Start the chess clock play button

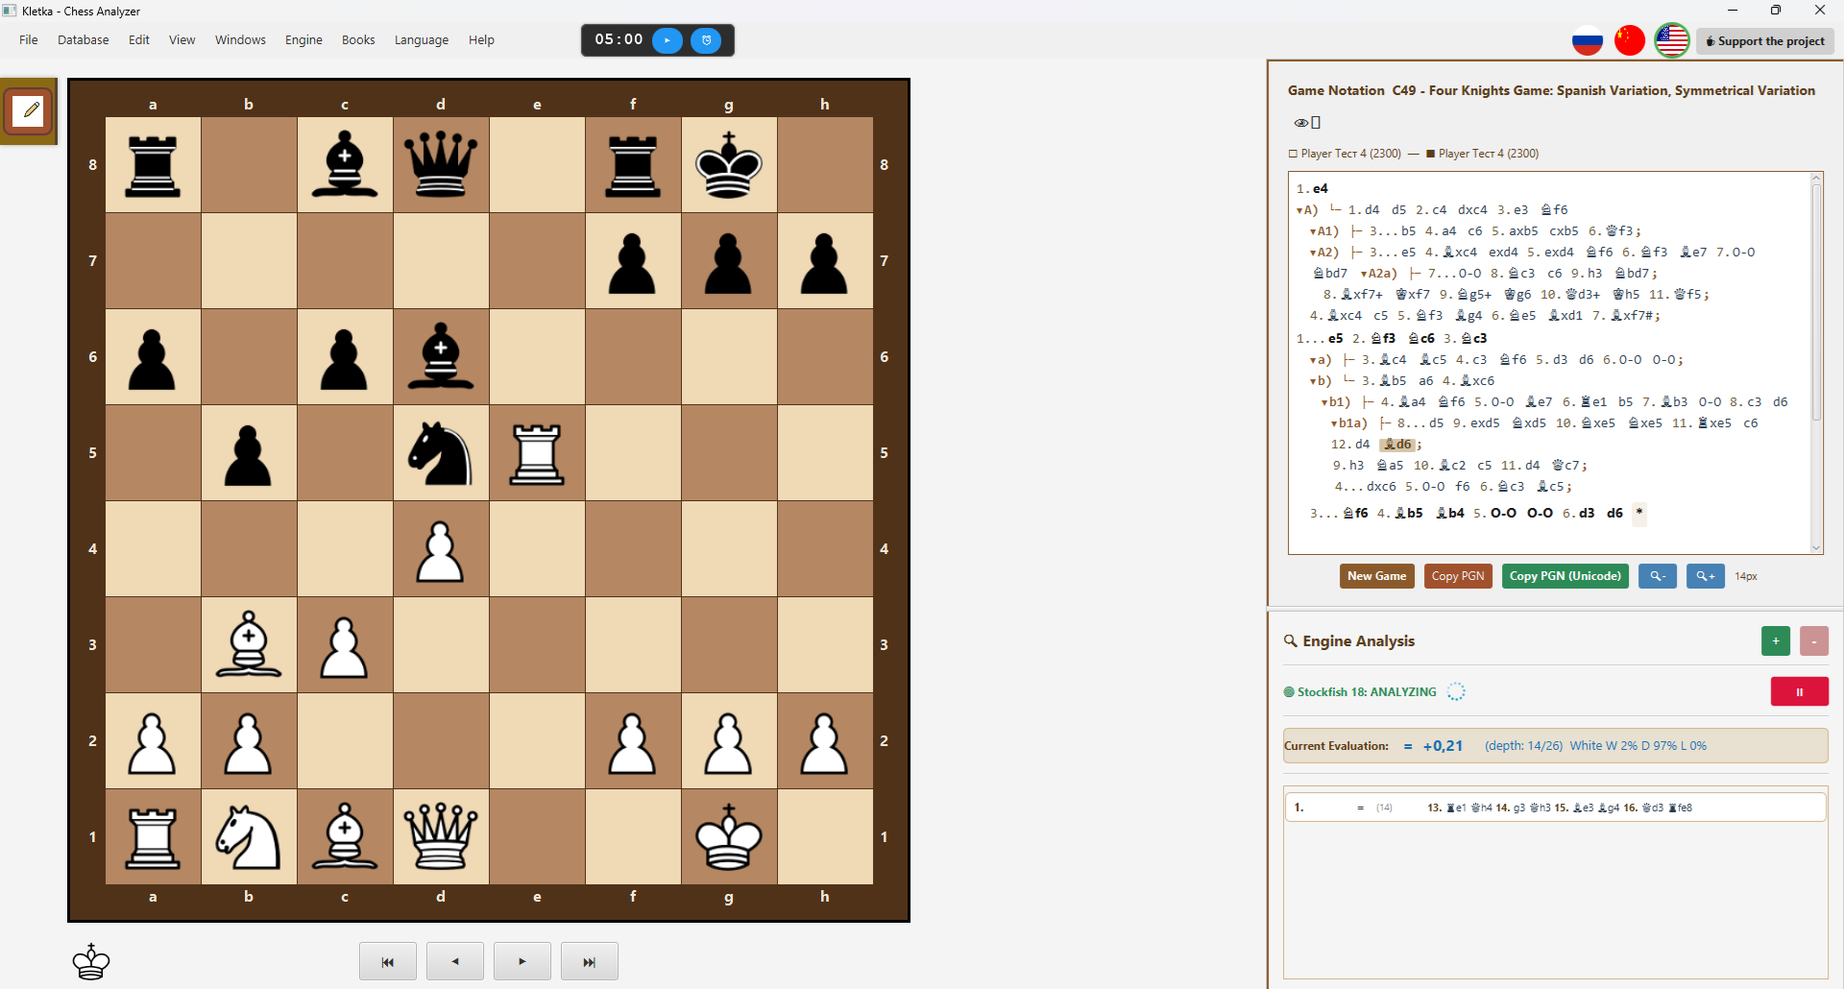click(667, 40)
